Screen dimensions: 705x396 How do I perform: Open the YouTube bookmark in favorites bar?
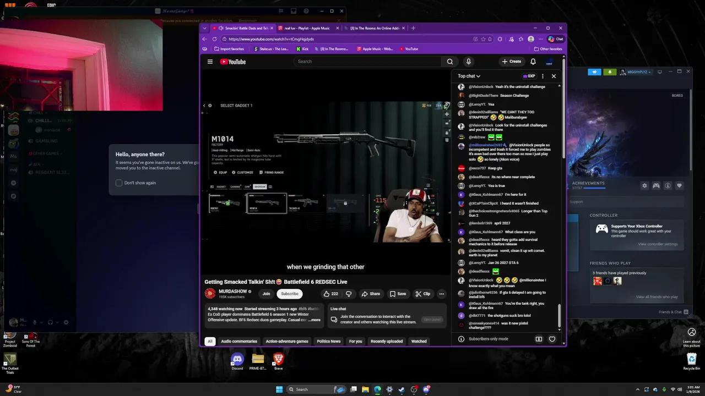click(x=409, y=49)
